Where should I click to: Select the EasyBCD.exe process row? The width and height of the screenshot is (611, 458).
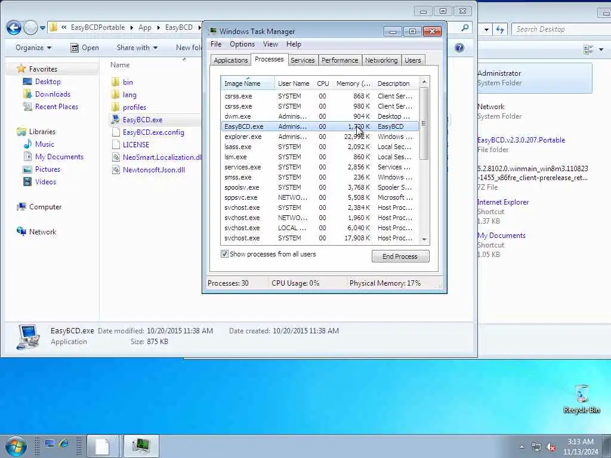(320, 126)
